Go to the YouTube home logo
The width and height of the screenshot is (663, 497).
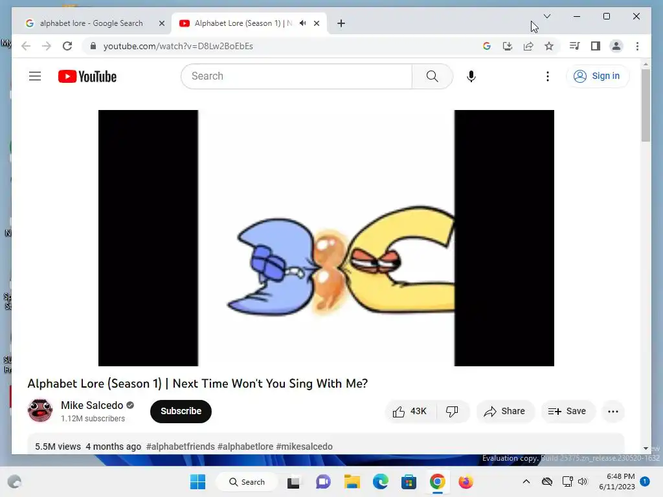point(87,76)
